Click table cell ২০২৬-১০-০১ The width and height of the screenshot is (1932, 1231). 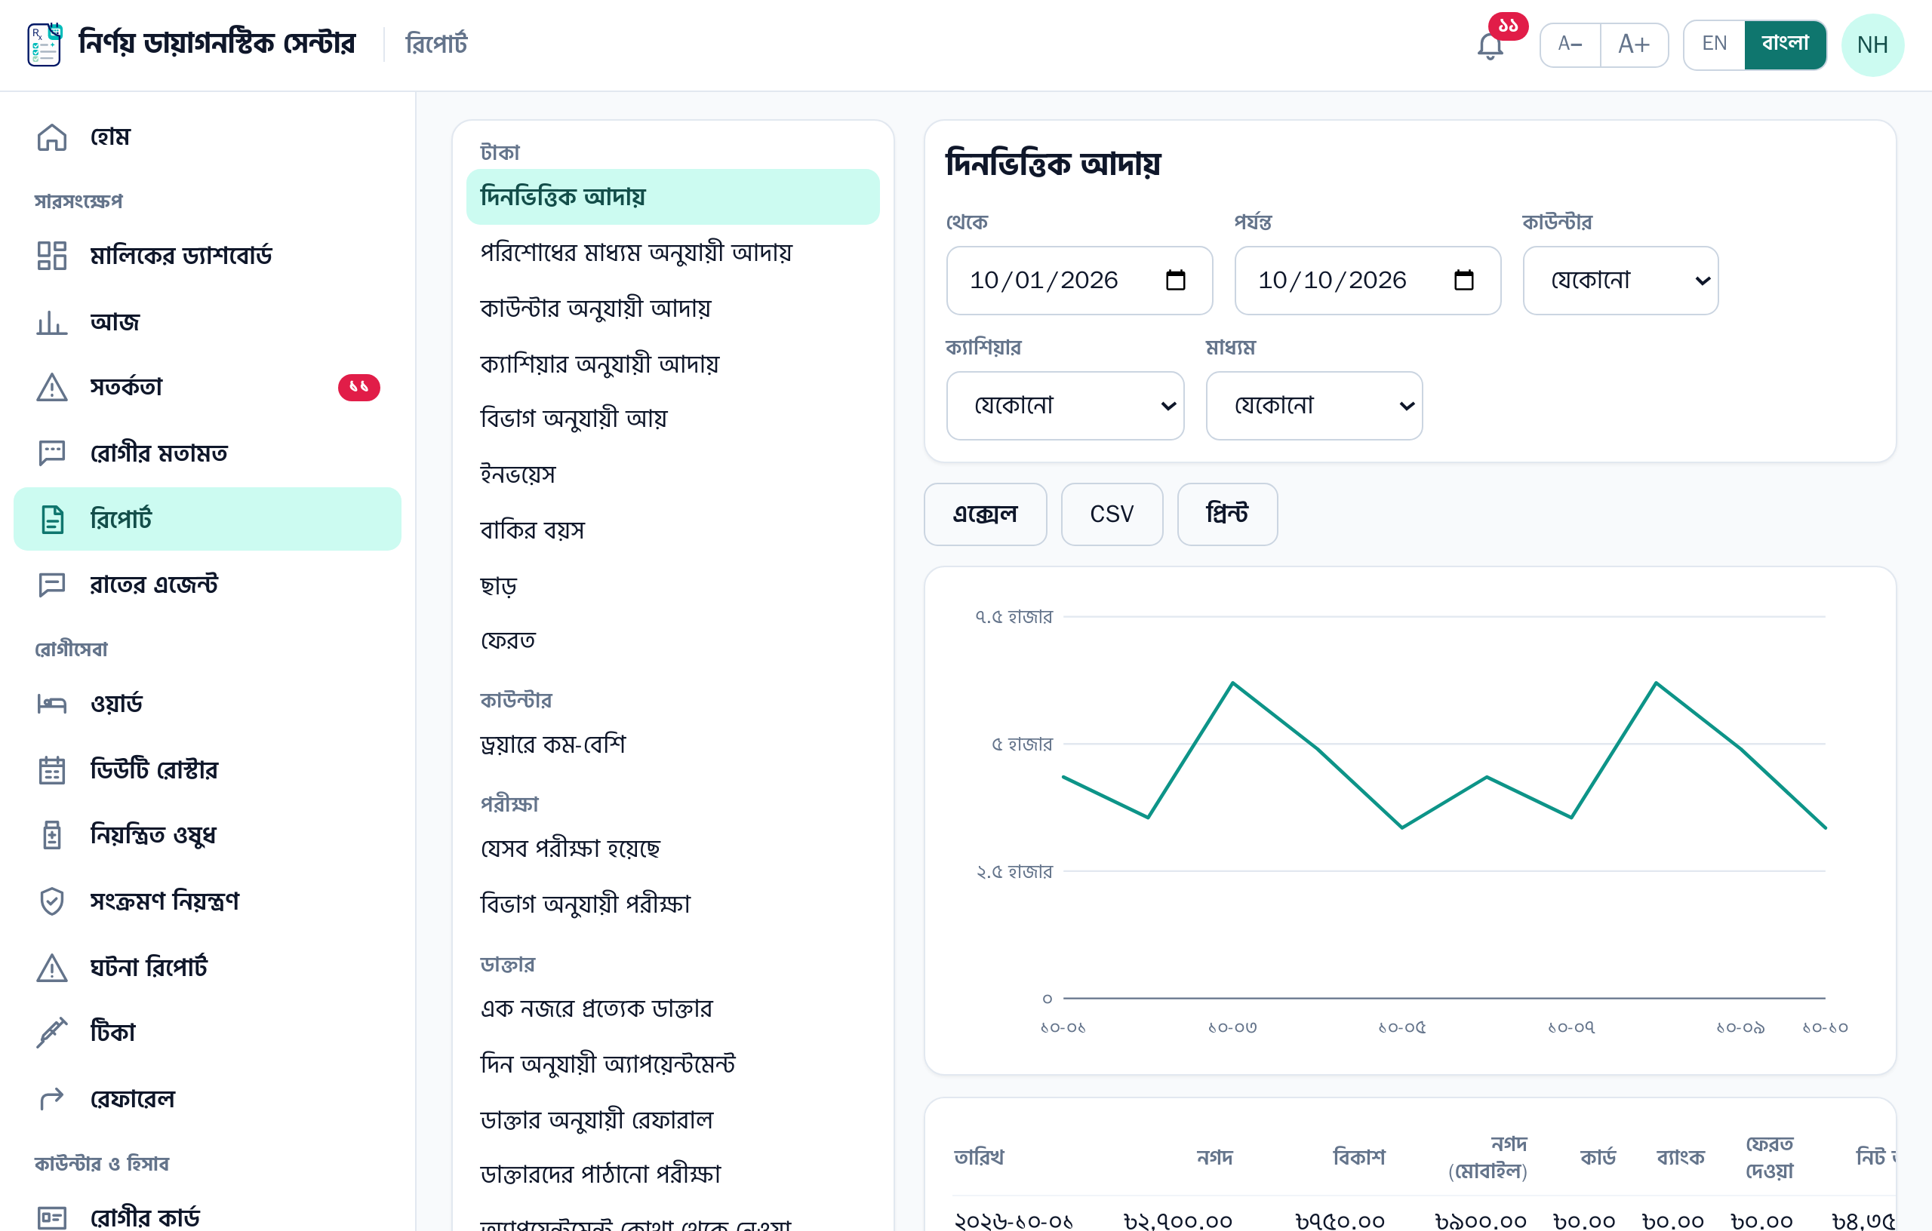pyautogui.click(x=1014, y=1220)
